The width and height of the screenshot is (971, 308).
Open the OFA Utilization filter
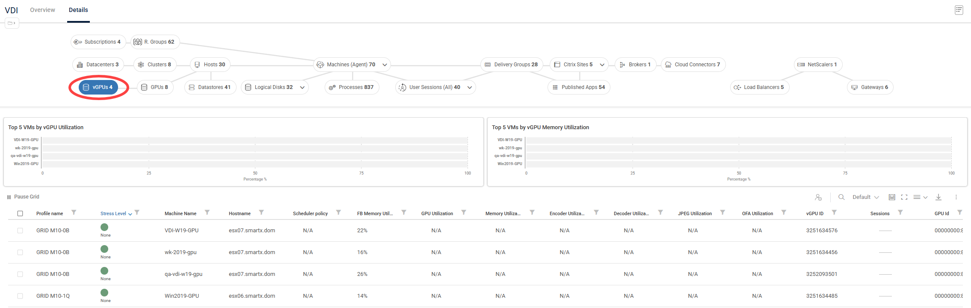pyautogui.click(x=784, y=212)
